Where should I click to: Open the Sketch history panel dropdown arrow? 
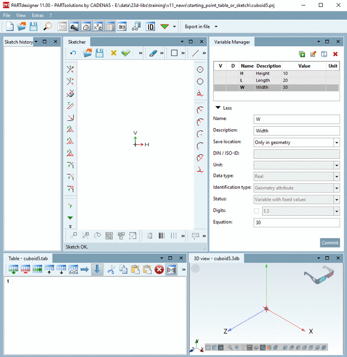[x=36, y=42]
